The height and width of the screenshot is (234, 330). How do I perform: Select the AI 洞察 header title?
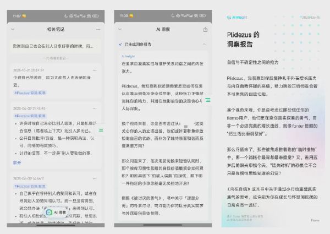pos(163,30)
